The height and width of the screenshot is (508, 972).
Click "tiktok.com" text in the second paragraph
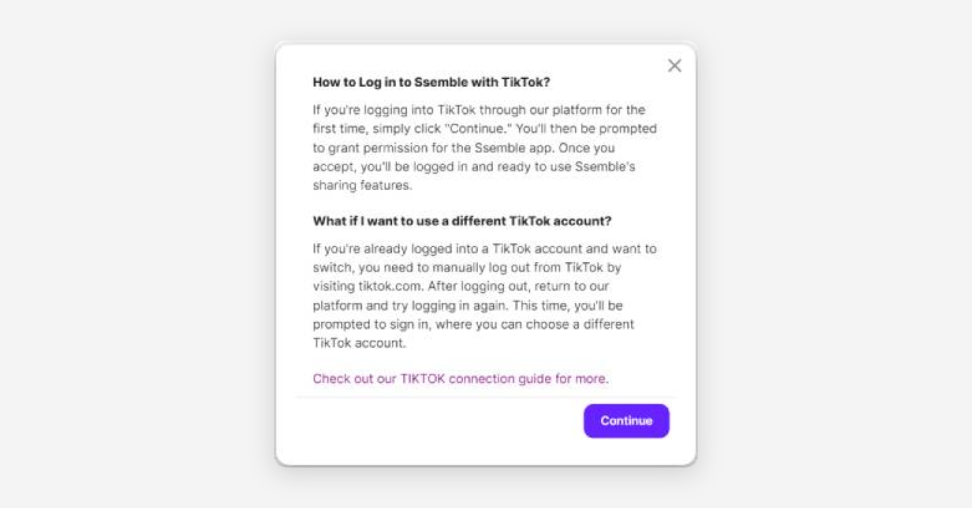[x=390, y=286]
